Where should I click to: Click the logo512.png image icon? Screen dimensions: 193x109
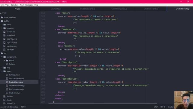point(5,42)
